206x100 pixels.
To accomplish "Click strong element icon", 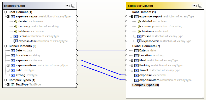I will [13, 75].
